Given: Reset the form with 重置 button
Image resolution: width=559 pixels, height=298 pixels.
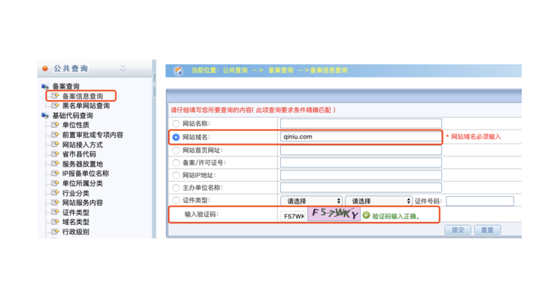Looking at the screenshot, I should pos(487,230).
